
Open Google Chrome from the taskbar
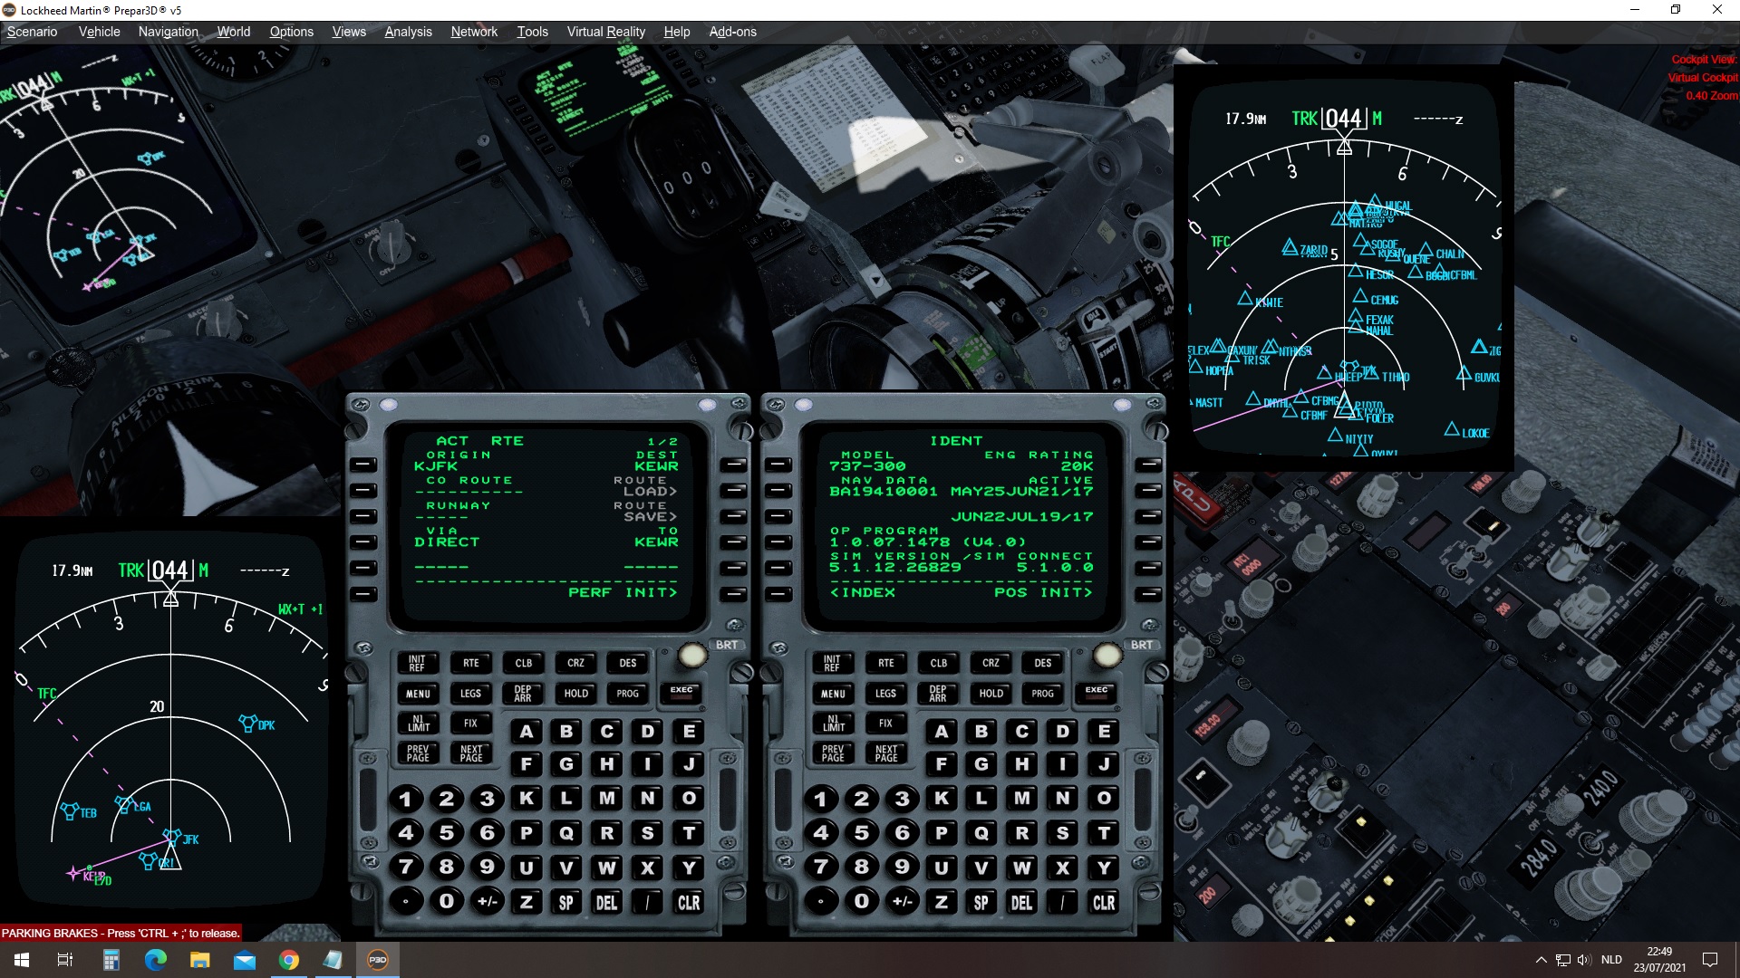(288, 959)
